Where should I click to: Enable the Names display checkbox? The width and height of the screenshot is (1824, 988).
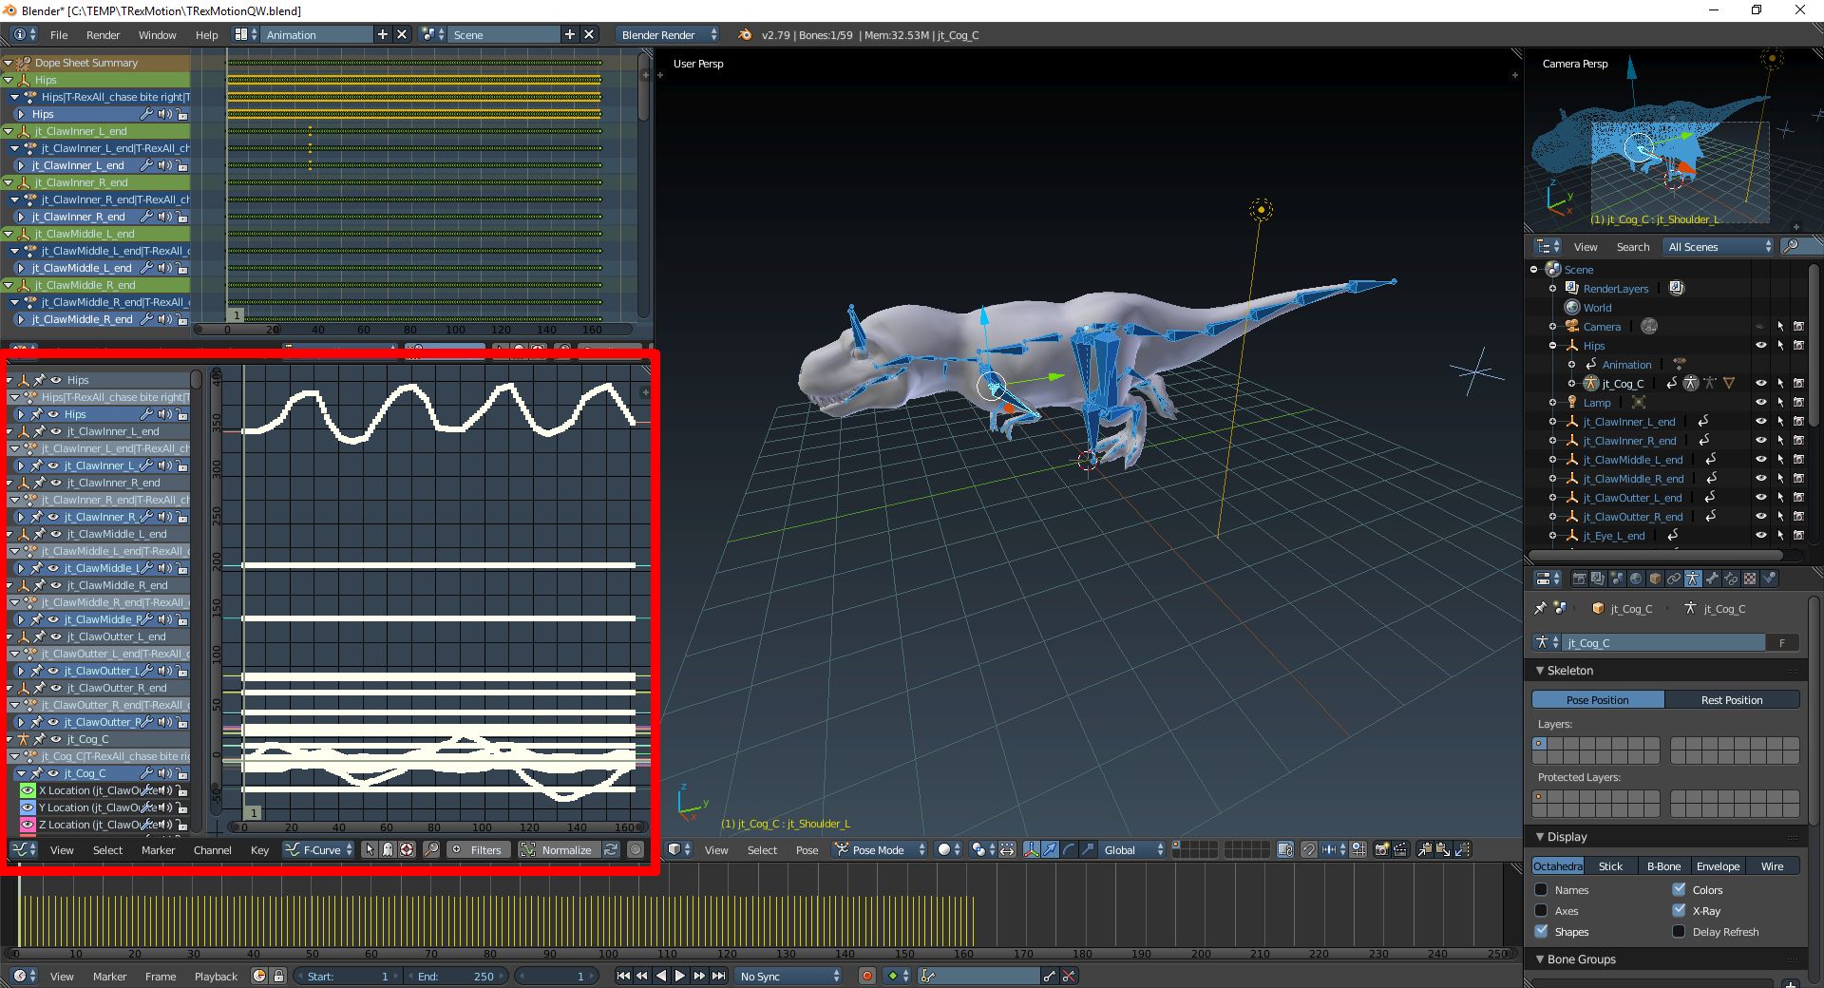click(1541, 890)
